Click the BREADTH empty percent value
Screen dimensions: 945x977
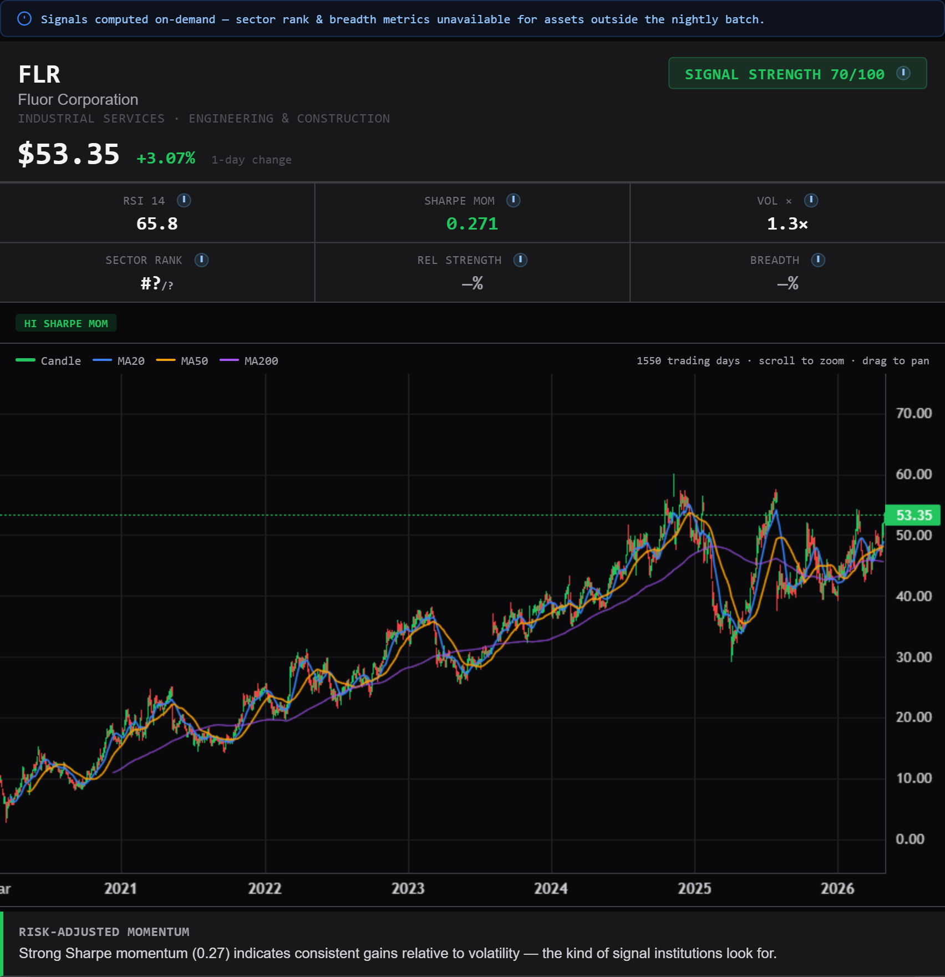point(787,284)
